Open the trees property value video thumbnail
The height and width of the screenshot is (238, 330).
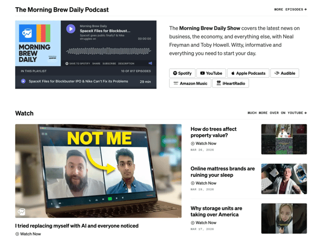point(284,139)
